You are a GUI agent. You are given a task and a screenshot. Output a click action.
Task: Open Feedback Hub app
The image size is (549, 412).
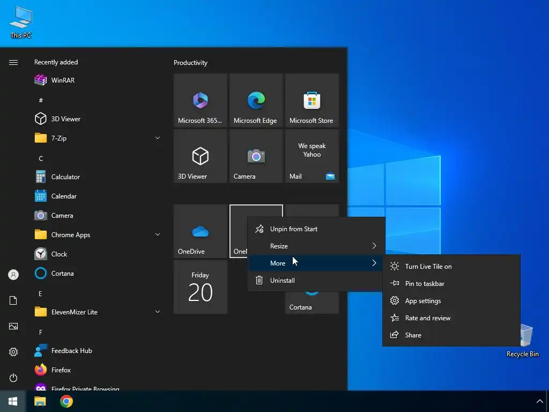[98, 351]
